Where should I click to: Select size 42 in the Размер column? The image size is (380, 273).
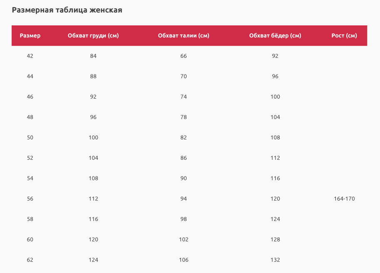click(30, 56)
